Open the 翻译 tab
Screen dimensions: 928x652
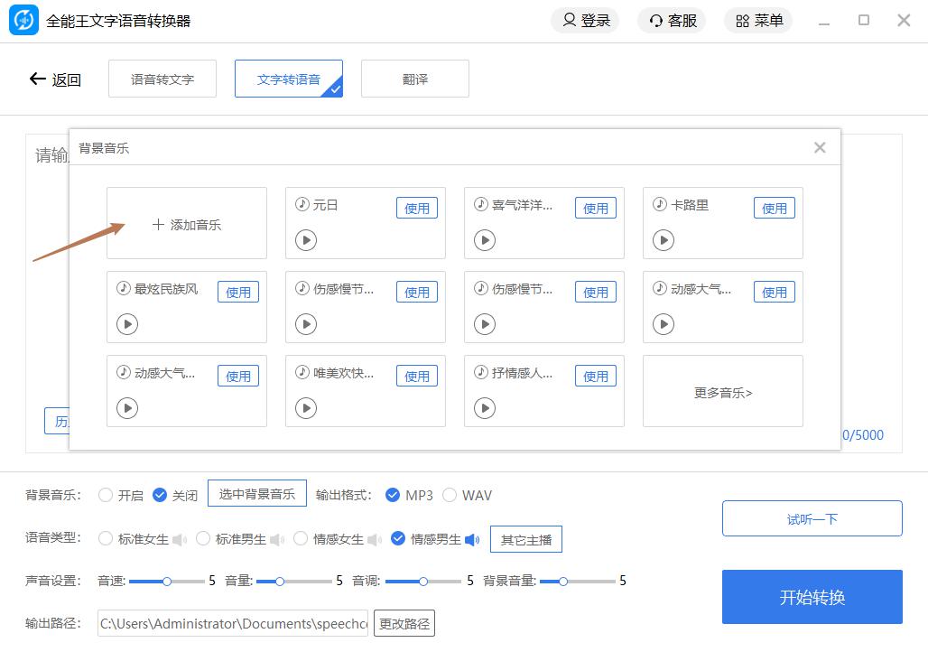coord(415,79)
